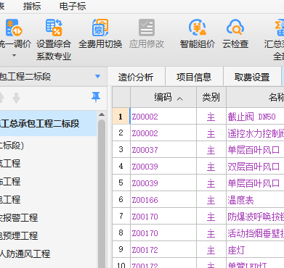The image size is (284, 268).
Task: Click code Z00170 in row 8
Action: pyautogui.click(x=145, y=233)
